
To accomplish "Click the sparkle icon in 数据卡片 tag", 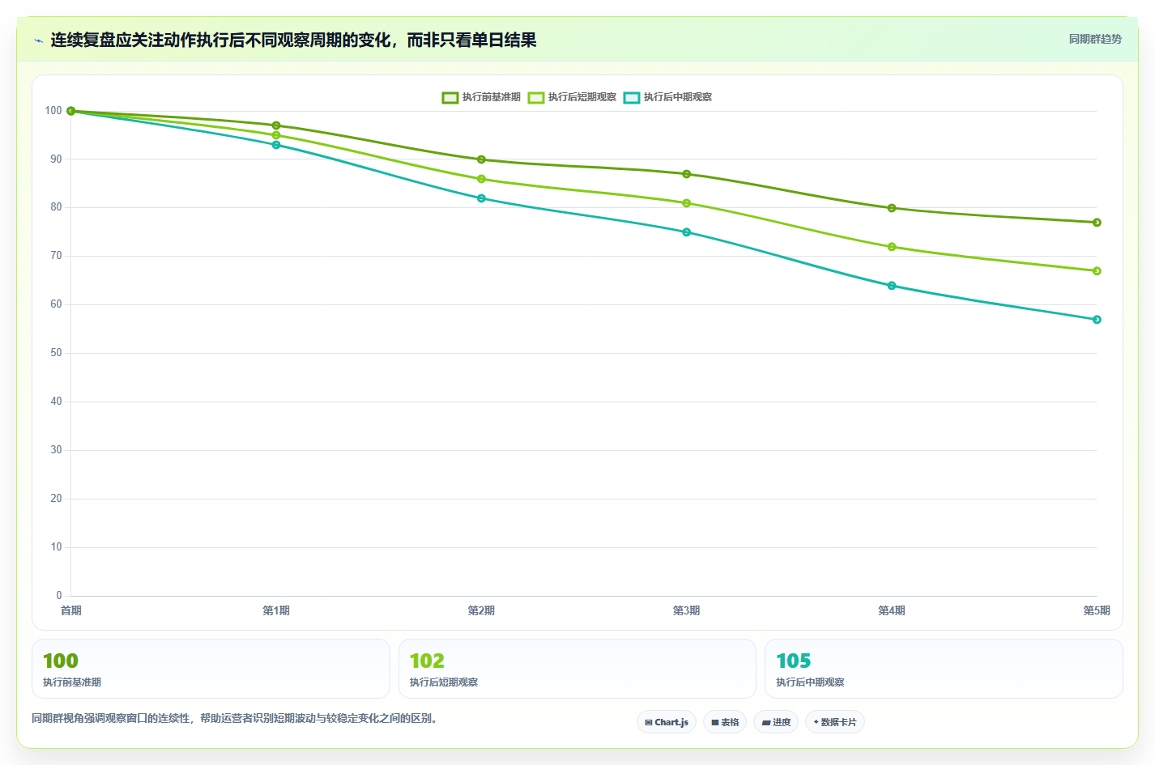I will point(816,722).
